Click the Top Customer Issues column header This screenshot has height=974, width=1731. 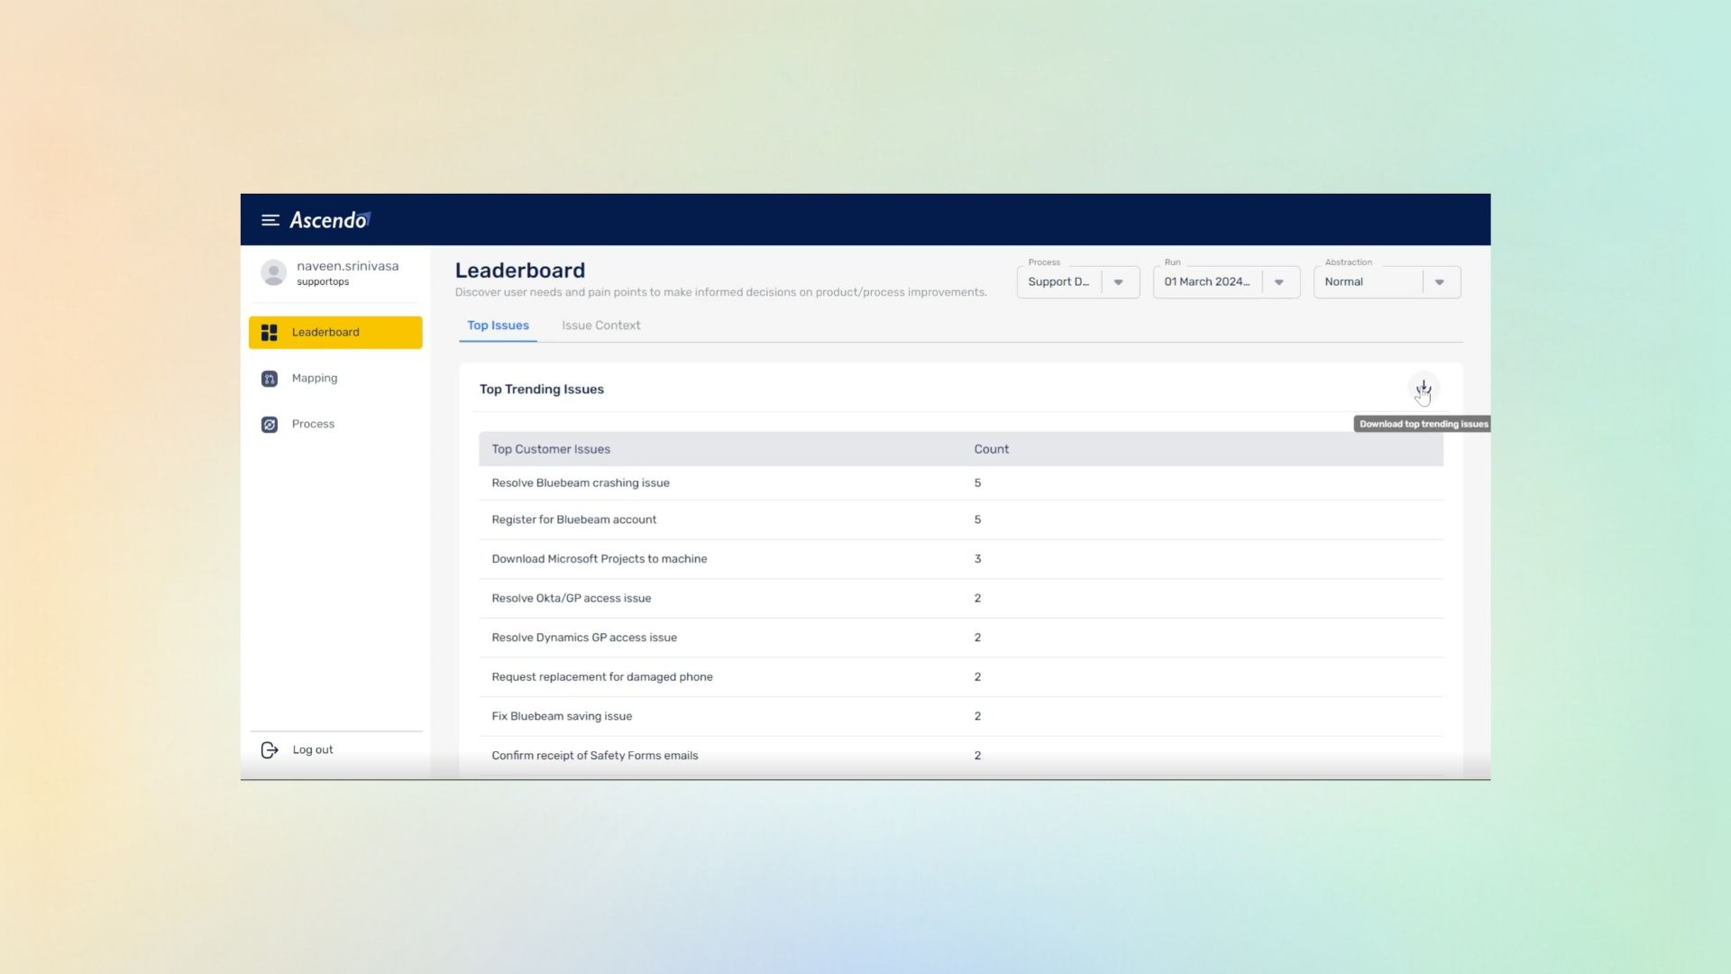click(551, 449)
